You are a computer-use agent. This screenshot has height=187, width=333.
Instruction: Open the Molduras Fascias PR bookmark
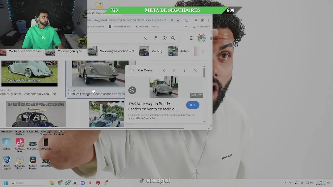147,26
